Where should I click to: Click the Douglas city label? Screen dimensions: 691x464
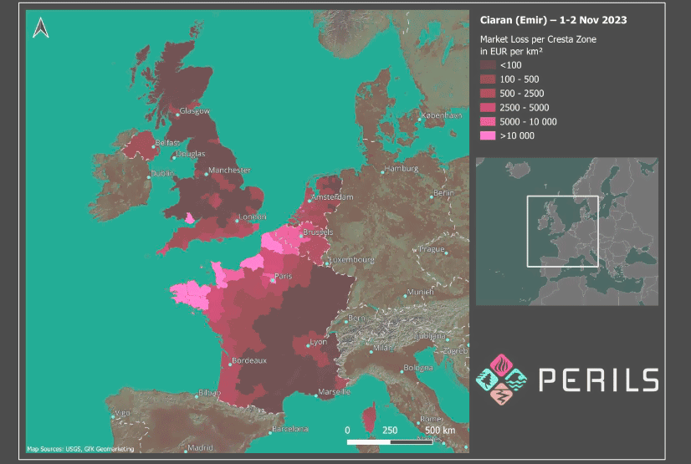click(191, 154)
